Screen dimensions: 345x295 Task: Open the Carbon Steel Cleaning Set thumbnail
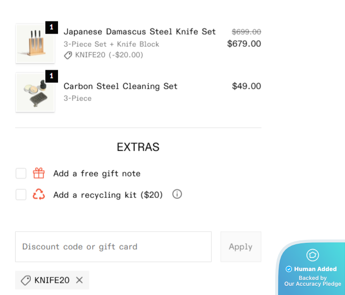click(35, 92)
